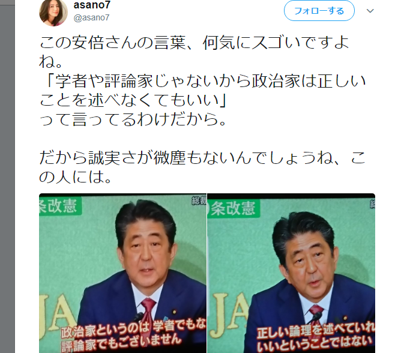The image size is (398, 353).
Task: Click the gold JA letters in right photo
Action: [x=230, y=315]
